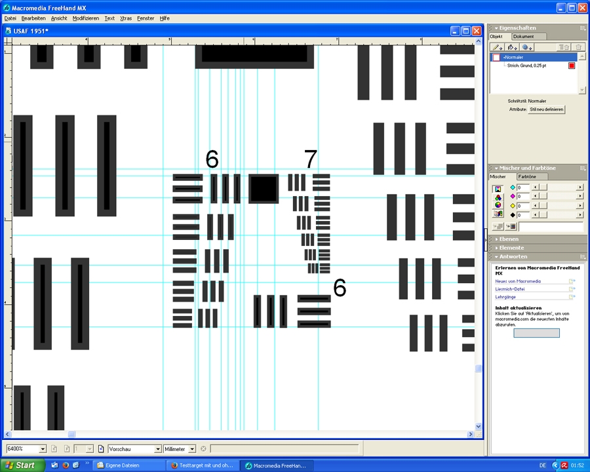Click the red stroke color swatch

pos(572,66)
